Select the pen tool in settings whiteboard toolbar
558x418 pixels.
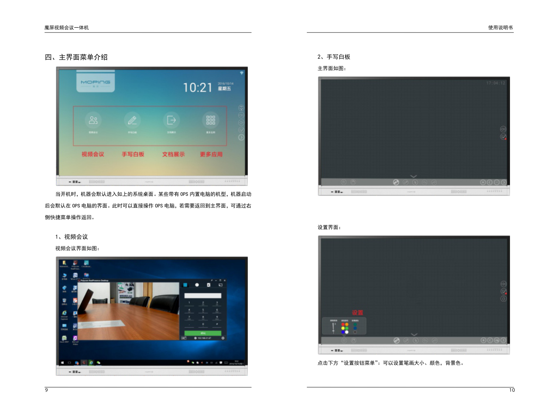pos(396,341)
